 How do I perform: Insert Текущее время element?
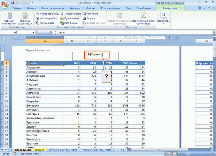tap(71, 14)
